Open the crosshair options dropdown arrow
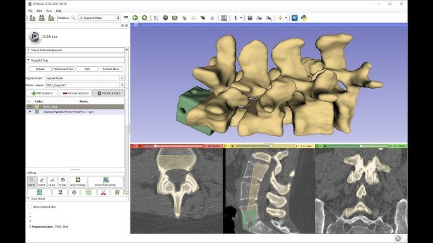The width and height of the screenshot is (433, 243). [x=286, y=18]
